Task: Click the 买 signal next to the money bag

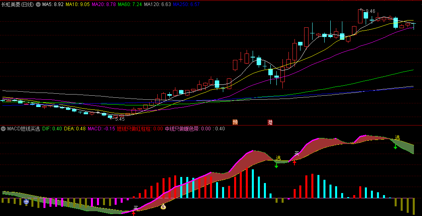Action: tap(136, 208)
